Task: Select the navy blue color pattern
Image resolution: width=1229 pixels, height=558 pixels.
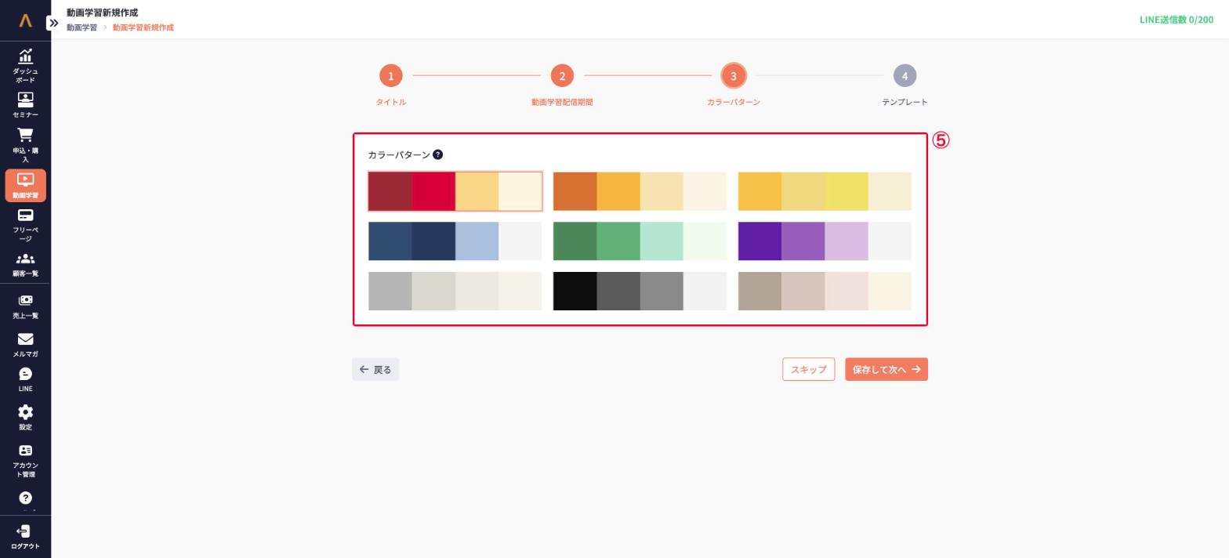Action: [x=455, y=241]
